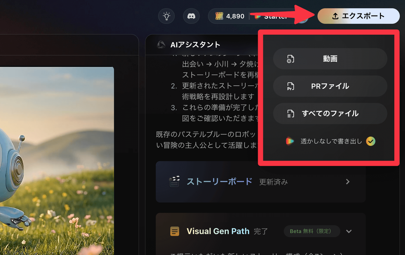Image resolution: width=405 pixels, height=255 pixels.
Task: Click the Visual Gen Path note icon
Action: point(175,231)
